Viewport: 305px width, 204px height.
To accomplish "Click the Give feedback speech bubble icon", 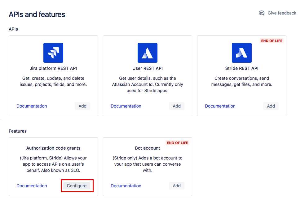I will click(262, 13).
